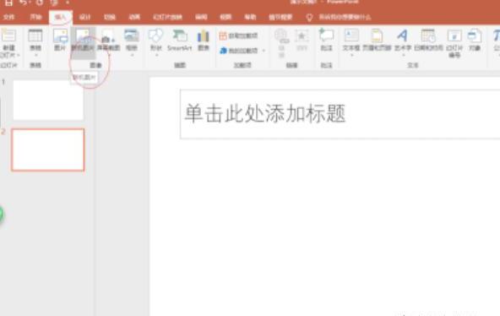Switch to the 视图 (View) tab

tap(226, 17)
